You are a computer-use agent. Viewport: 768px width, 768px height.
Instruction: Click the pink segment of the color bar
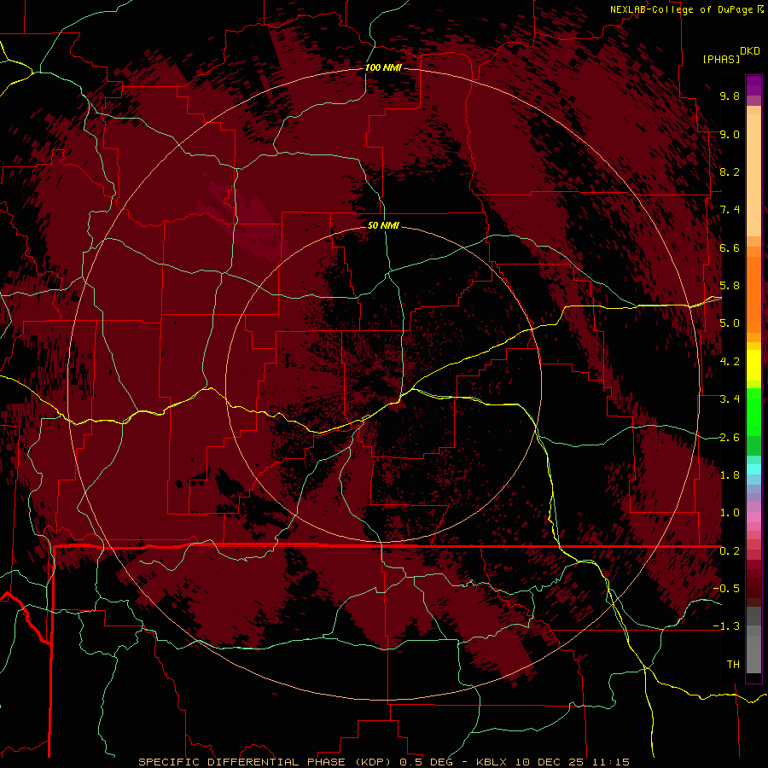[753, 517]
